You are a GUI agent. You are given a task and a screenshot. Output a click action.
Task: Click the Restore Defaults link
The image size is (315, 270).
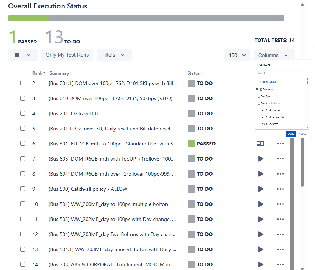click(268, 81)
